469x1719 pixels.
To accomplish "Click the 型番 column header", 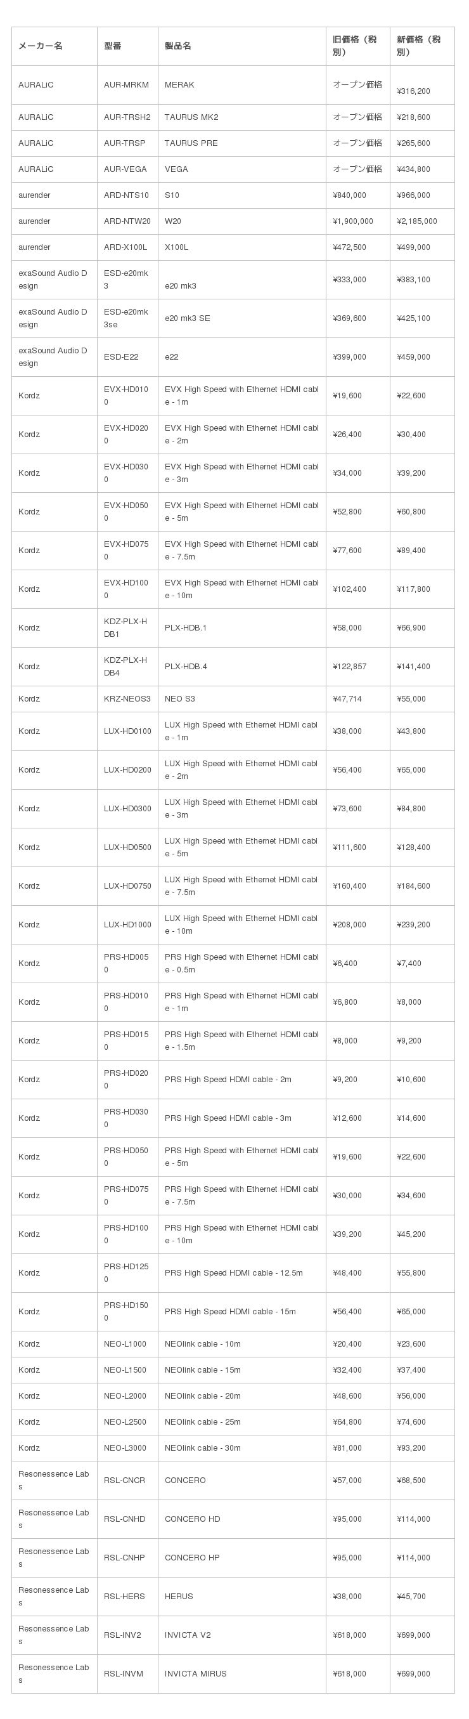I will (x=113, y=46).
